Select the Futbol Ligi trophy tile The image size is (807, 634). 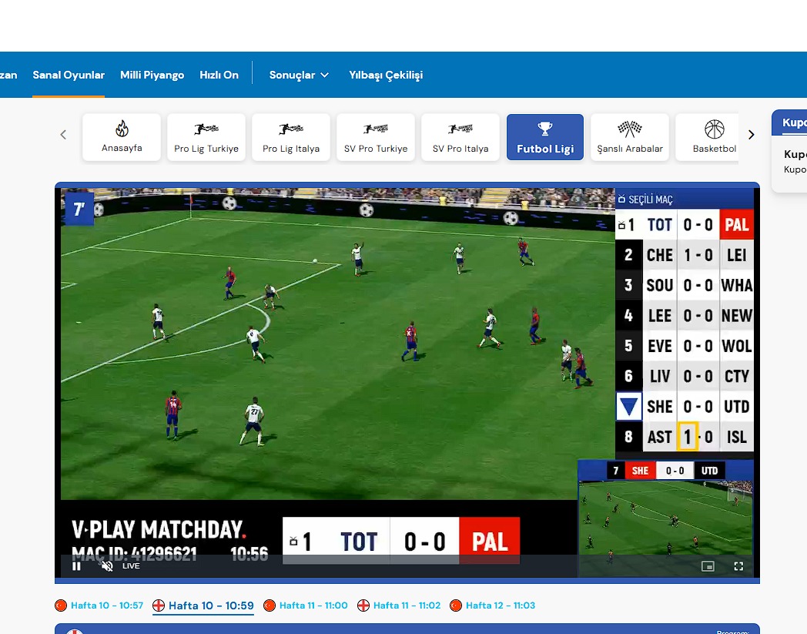(545, 137)
